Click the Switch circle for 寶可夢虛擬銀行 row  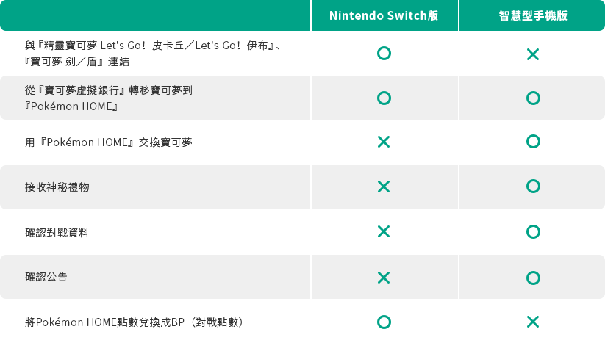point(383,98)
